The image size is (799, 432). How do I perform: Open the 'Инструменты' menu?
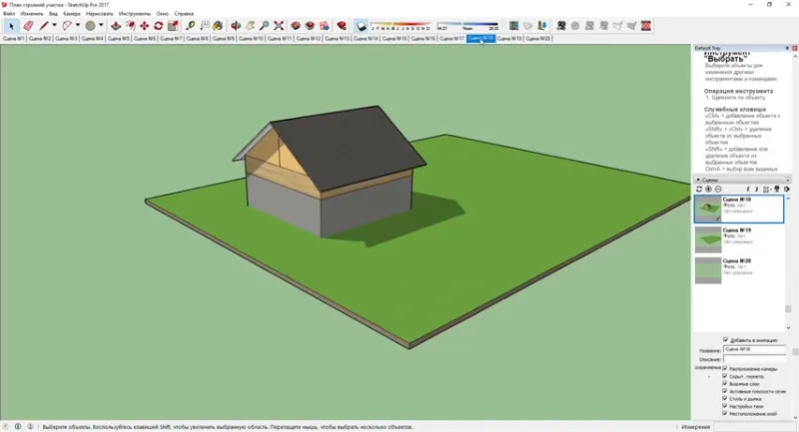click(135, 14)
